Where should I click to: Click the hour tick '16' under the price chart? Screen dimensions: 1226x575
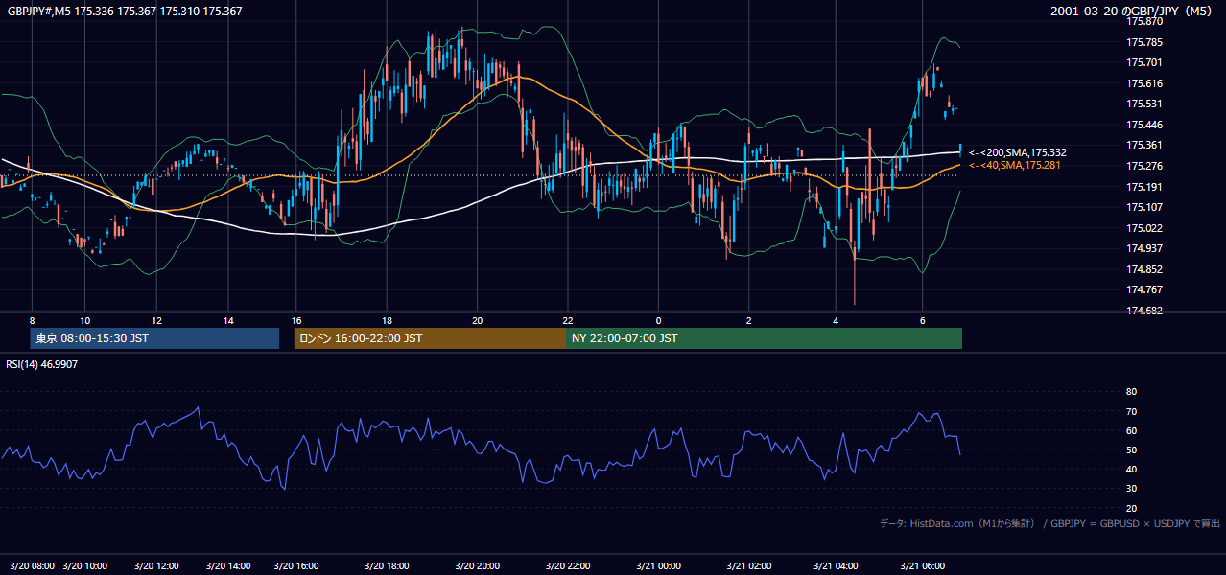pos(296,320)
